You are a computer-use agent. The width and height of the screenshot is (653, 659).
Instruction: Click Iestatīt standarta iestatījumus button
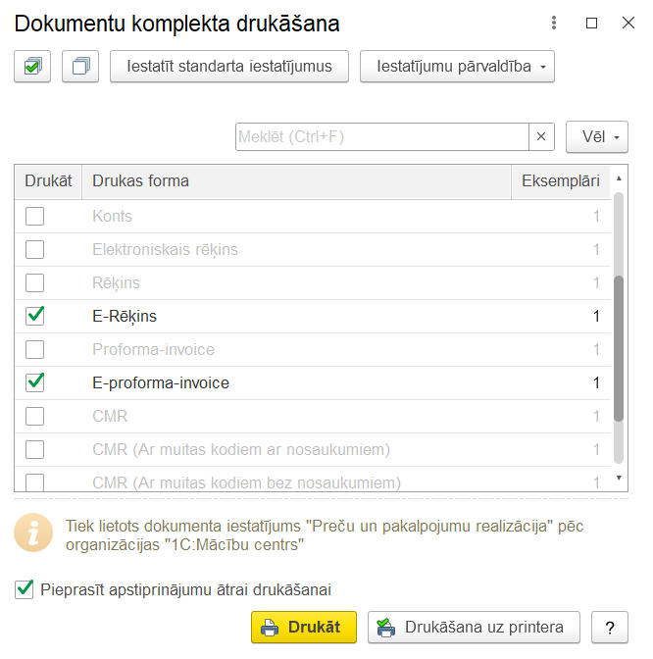tap(228, 67)
